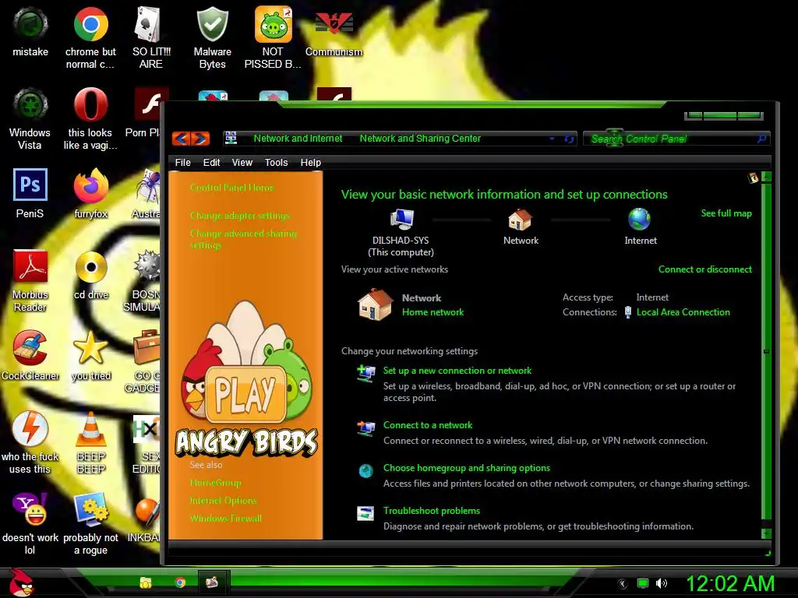Open the File menu
This screenshot has height=598, width=798.
182,162
